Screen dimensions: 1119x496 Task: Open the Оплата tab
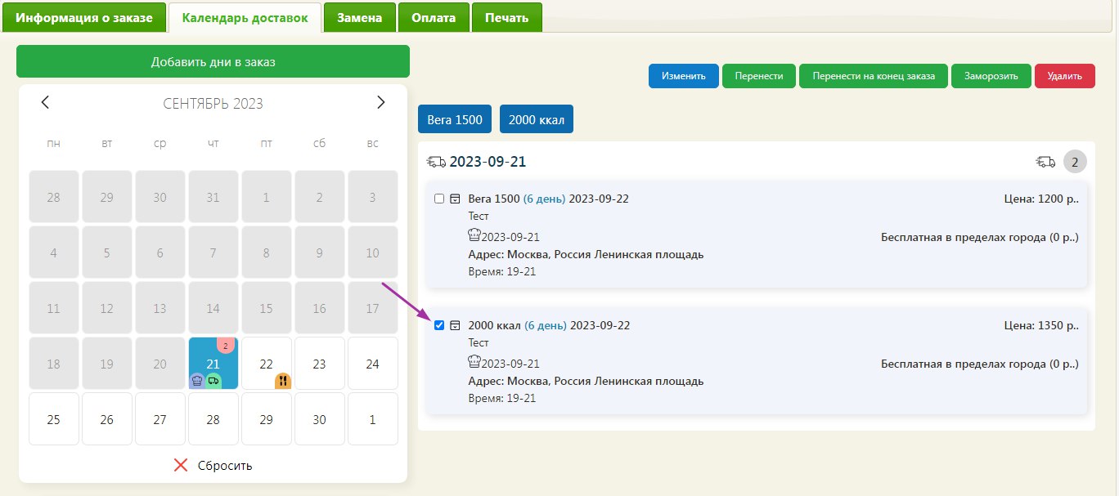click(434, 17)
